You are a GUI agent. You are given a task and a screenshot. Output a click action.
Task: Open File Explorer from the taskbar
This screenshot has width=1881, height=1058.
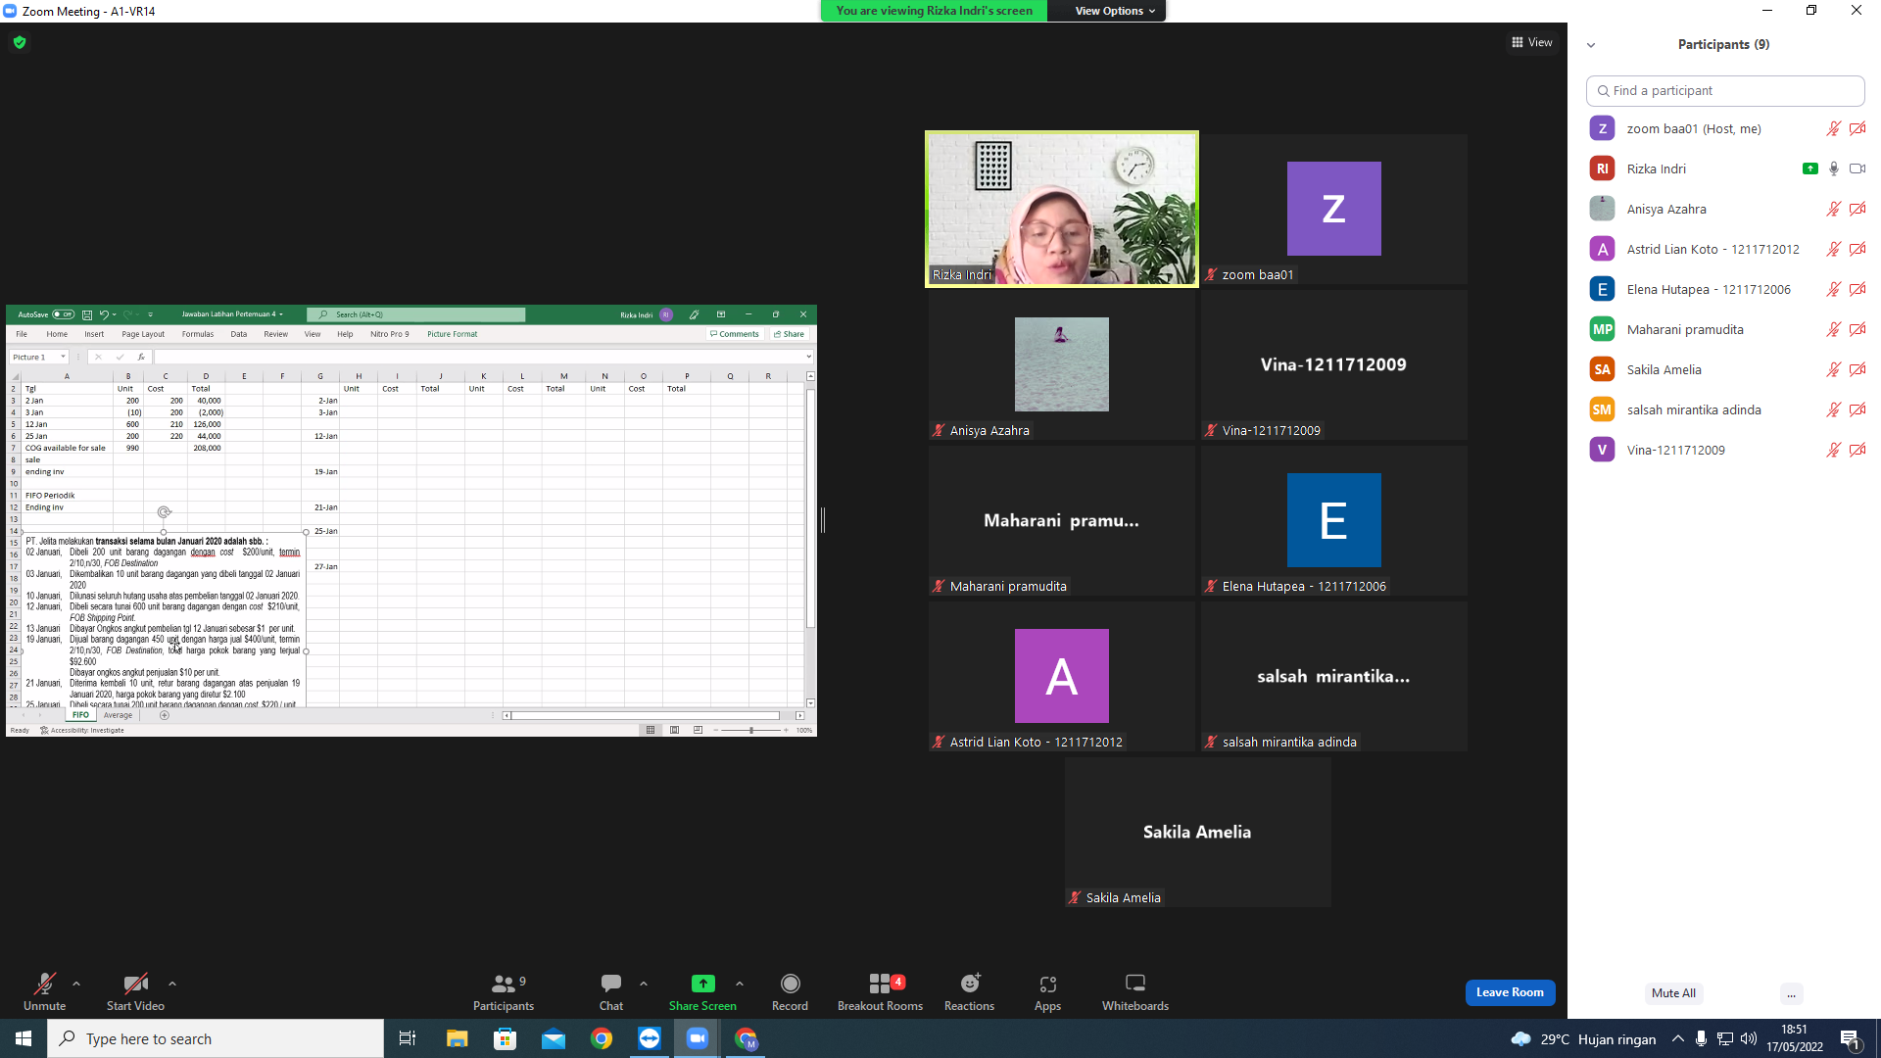point(457,1038)
